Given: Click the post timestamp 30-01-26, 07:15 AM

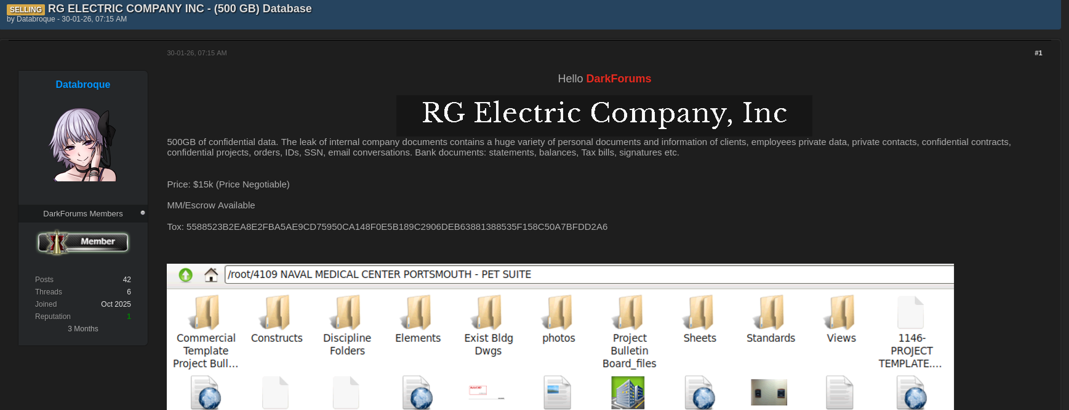Looking at the screenshot, I should tap(197, 53).
